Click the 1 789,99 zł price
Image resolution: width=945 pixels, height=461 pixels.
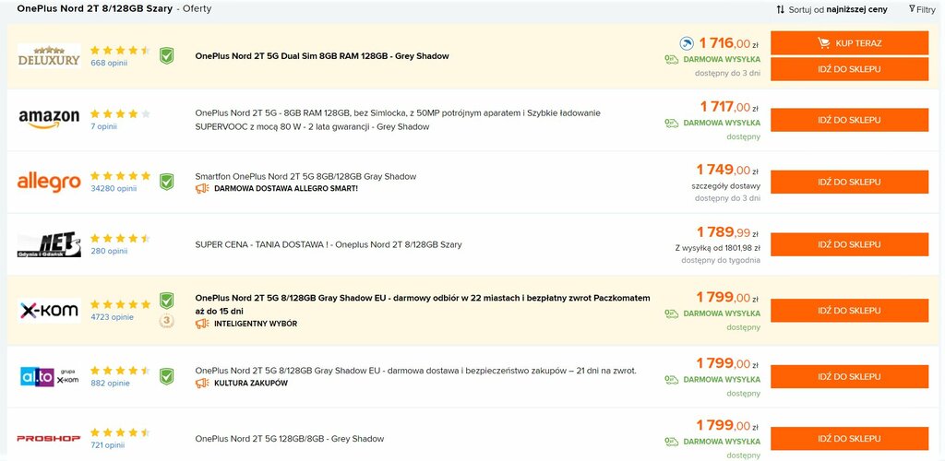click(727, 232)
